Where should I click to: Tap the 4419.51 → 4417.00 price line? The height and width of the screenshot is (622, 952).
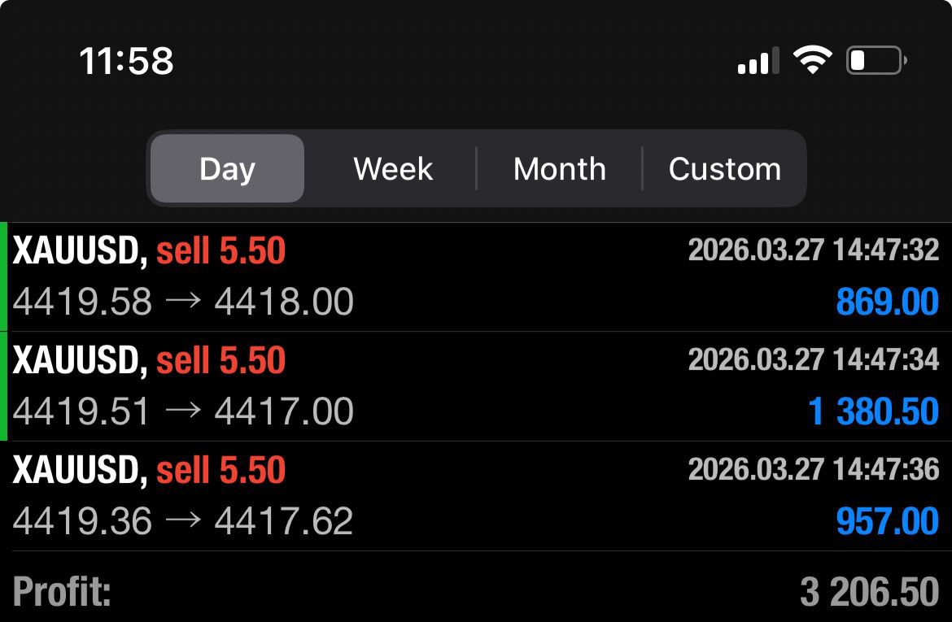[183, 411]
